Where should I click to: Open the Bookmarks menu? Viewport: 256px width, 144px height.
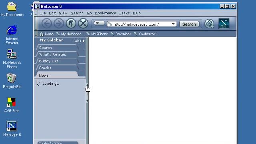[105, 13]
